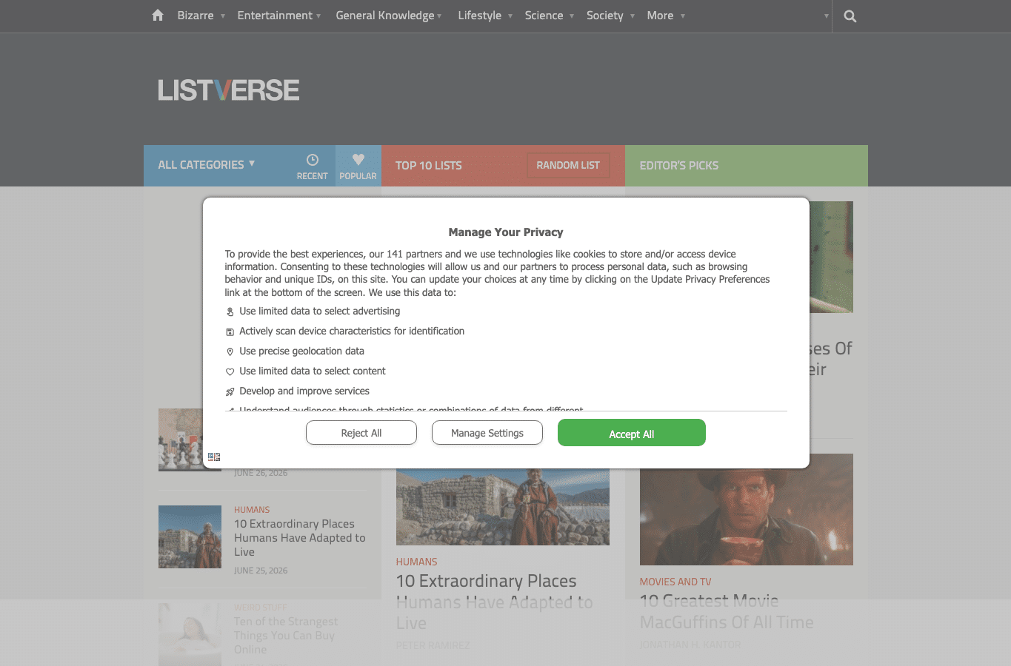This screenshot has height=666, width=1011.
Task: Click 'Use limited data to select content' text
Action: (x=313, y=371)
